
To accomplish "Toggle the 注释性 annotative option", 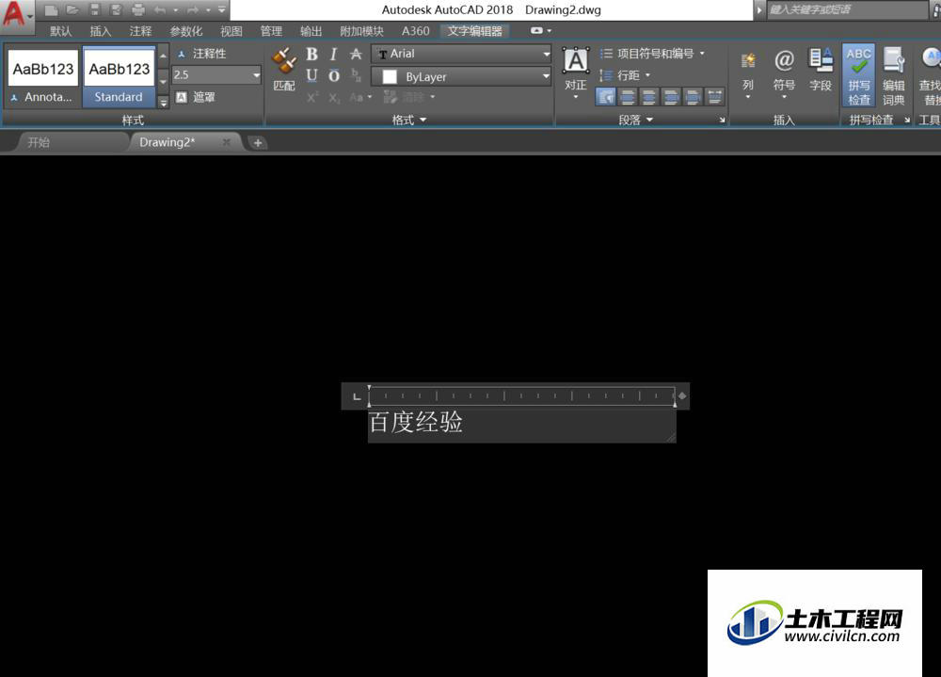I will tap(202, 54).
